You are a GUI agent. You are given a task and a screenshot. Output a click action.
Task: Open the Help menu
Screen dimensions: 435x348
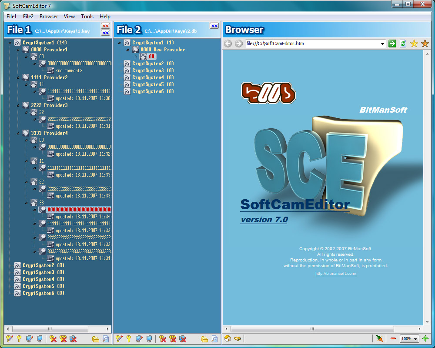tap(105, 17)
